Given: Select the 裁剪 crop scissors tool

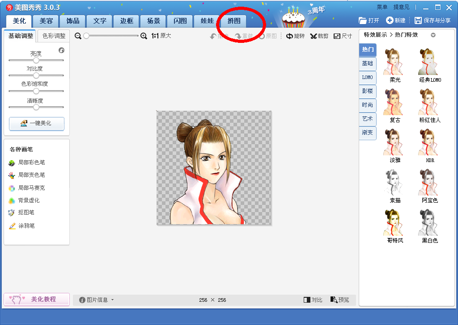Looking at the screenshot, I should point(319,36).
